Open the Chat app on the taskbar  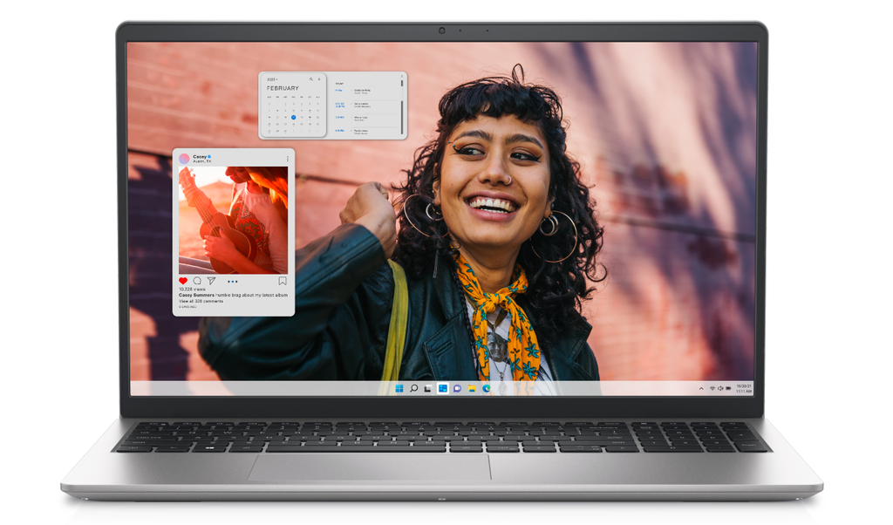coord(457,388)
